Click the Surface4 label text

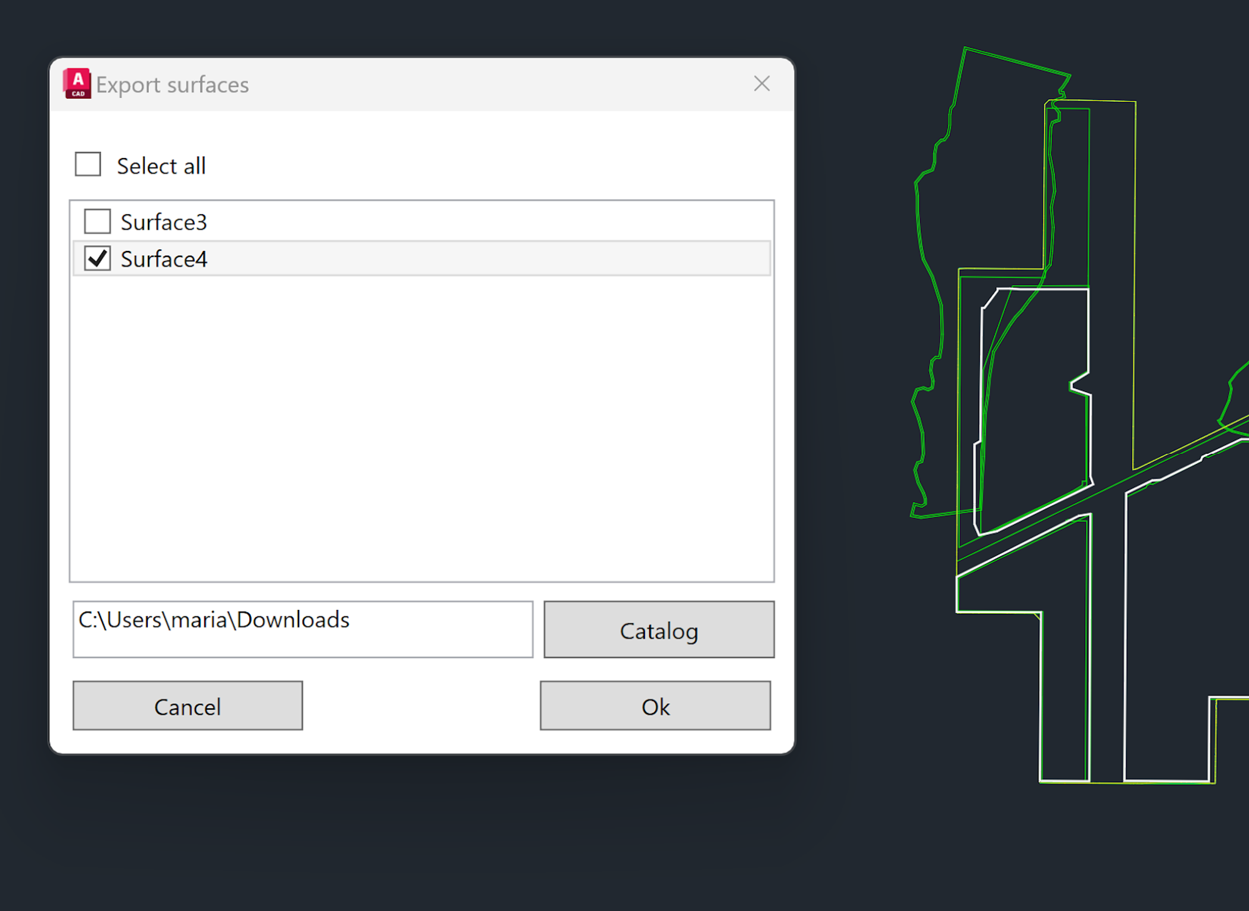(164, 259)
